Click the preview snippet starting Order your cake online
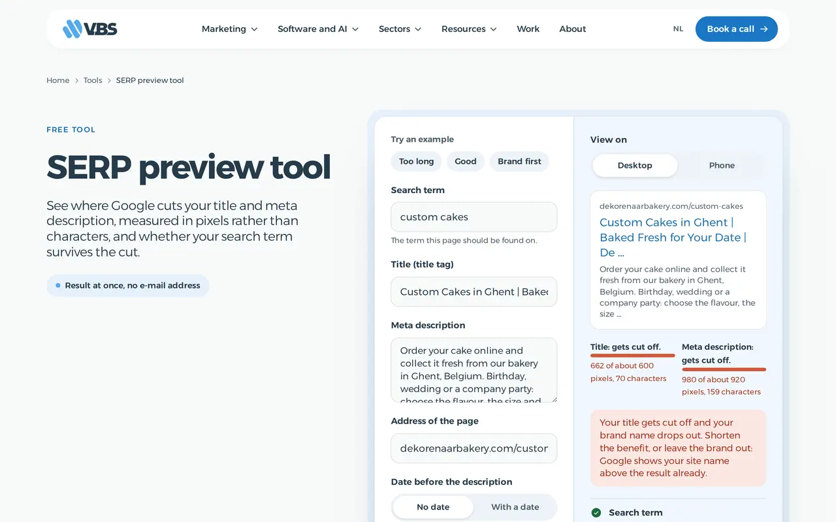This screenshot has width=836, height=522. tap(678, 292)
